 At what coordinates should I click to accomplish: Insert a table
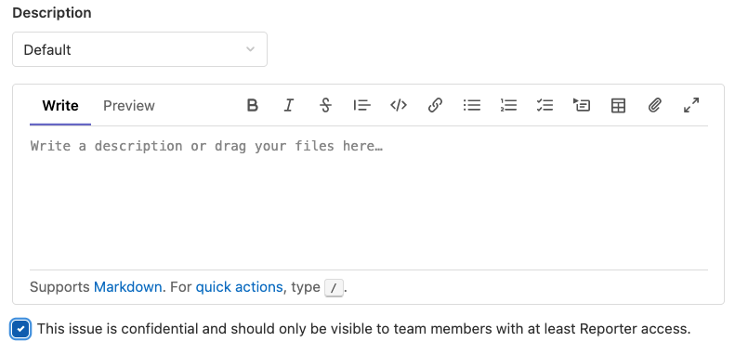point(618,106)
